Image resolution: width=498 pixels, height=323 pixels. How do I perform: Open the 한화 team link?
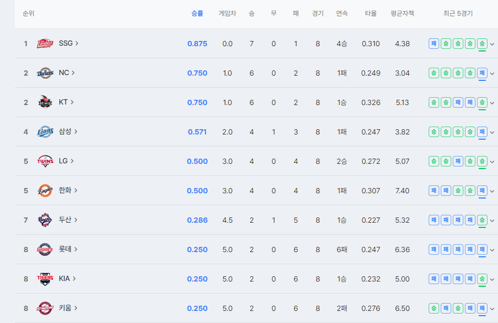coord(68,191)
